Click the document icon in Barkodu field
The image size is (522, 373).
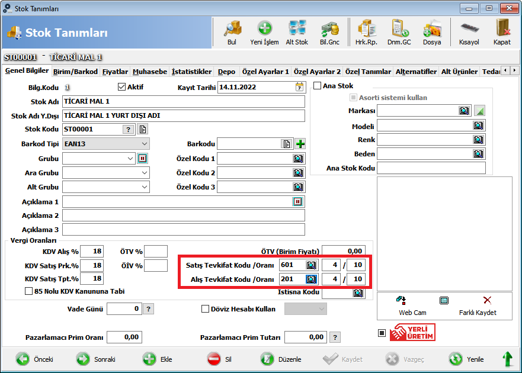point(286,144)
